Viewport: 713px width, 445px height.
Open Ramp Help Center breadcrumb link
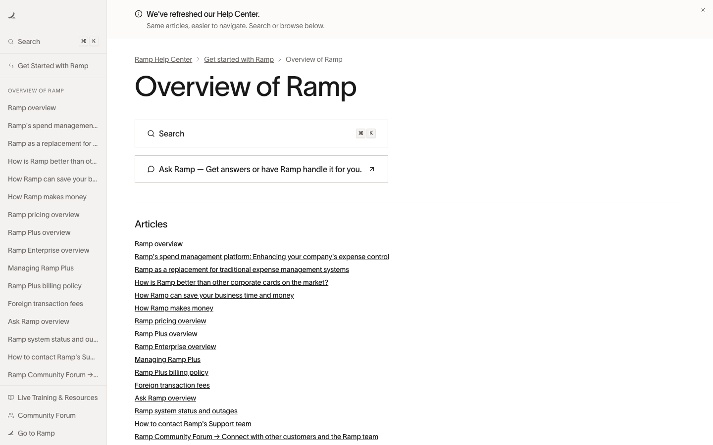163,59
